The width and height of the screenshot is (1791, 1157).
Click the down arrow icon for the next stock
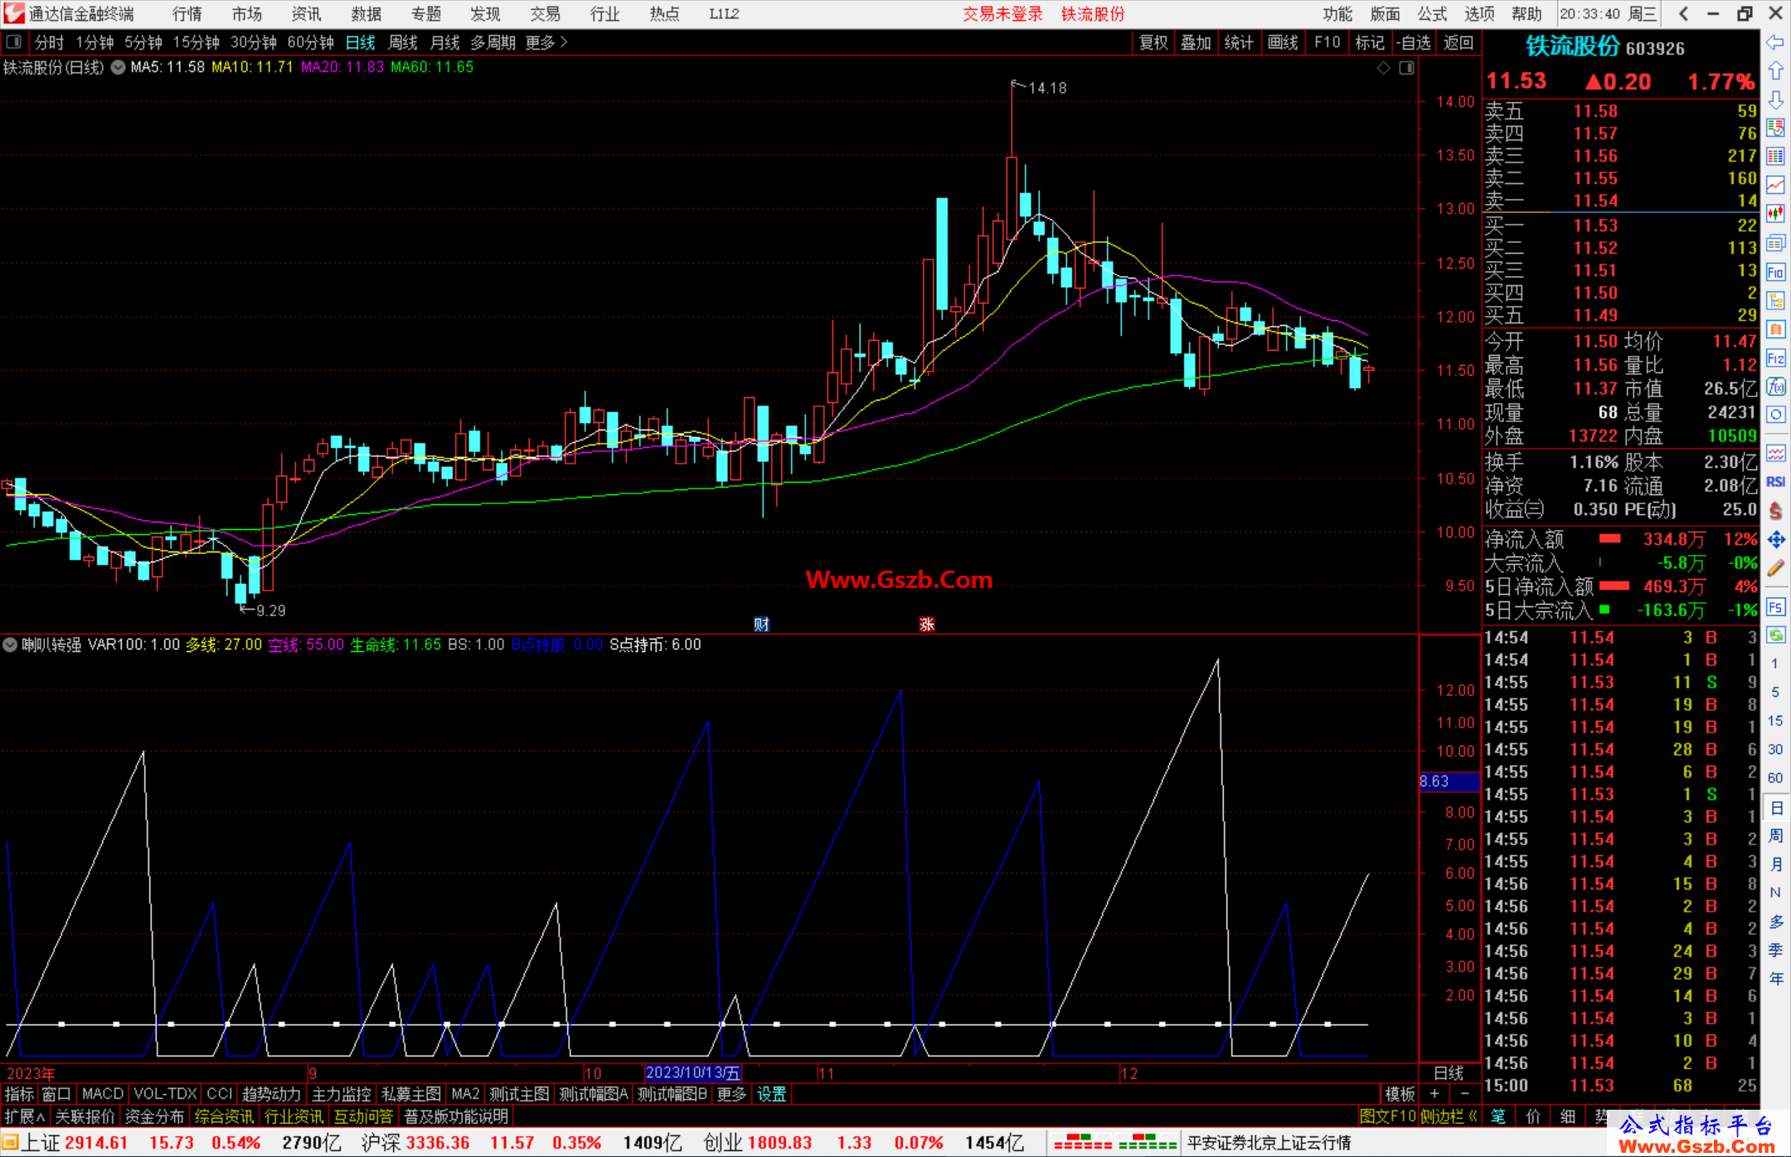[1775, 100]
